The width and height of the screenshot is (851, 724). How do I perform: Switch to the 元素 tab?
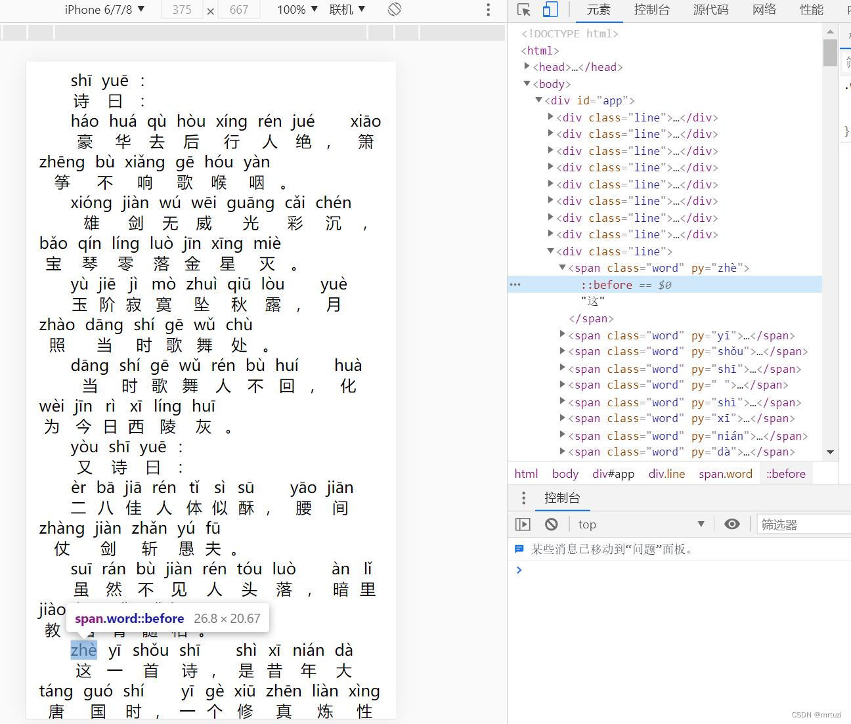[x=598, y=10]
